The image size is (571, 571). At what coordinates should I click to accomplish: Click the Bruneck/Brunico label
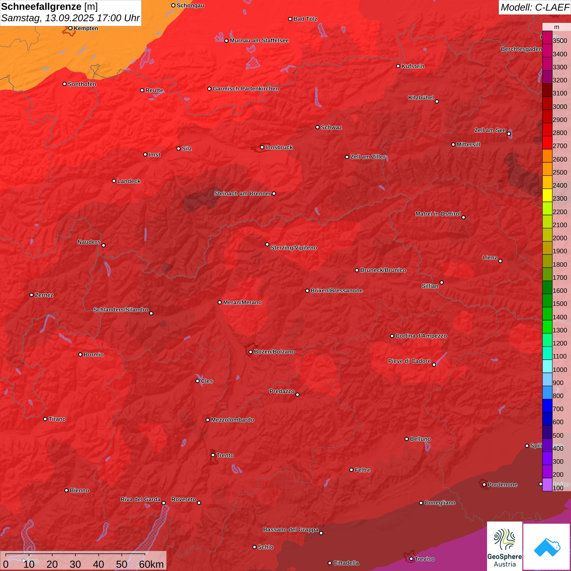[x=383, y=270]
